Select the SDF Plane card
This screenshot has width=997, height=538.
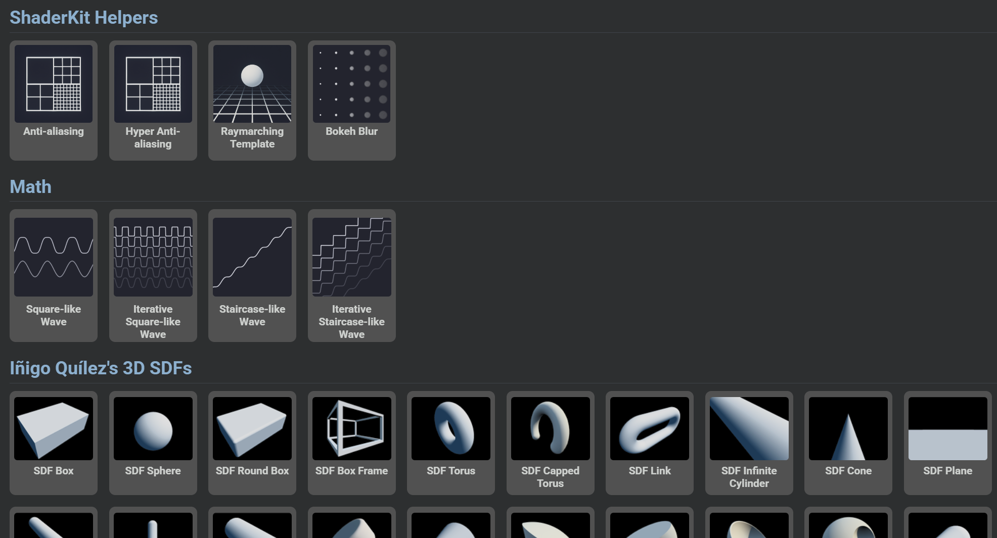coord(947,443)
